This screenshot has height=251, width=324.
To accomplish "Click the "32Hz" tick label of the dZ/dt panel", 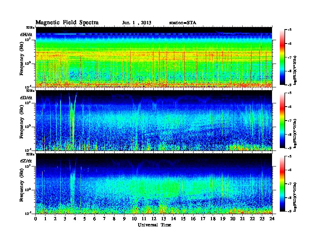I will (30, 154).
